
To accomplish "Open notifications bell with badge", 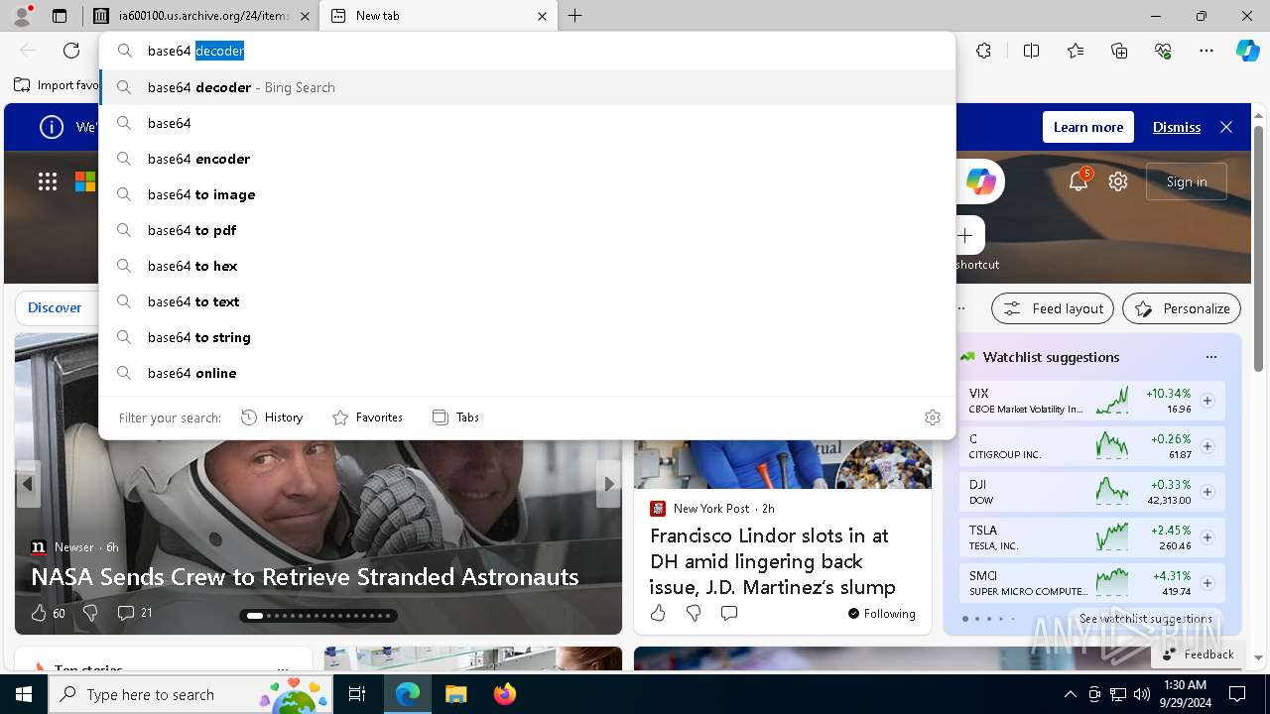I will (1079, 181).
